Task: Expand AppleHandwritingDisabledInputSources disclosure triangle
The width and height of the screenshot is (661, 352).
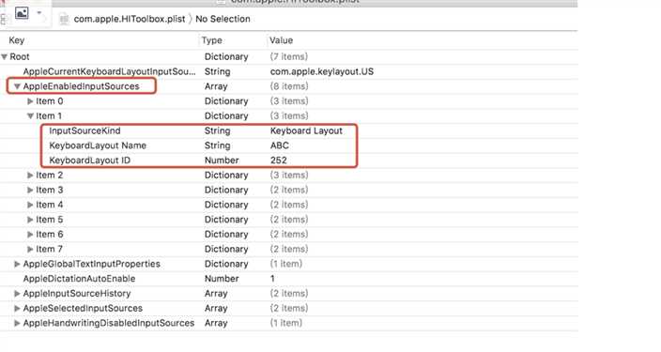Action: point(17,323)
